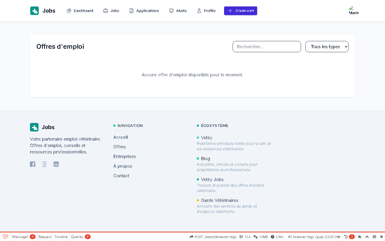The height and width of the screenshot is (241, 385).
Task: Click "Annuaire des services de garde" description
Action: point(227,209)
